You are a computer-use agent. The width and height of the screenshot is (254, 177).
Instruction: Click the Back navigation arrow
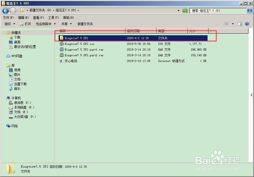(5, 11)
